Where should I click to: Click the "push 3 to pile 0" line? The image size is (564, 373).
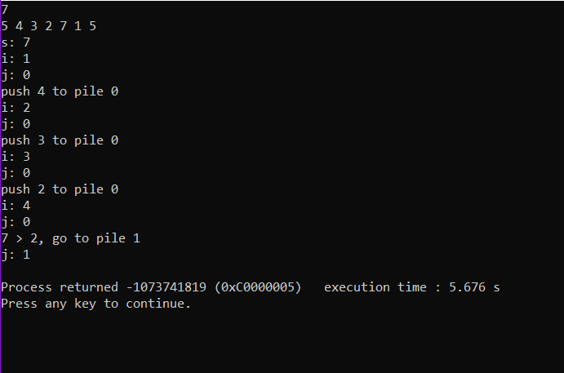coord(60,140)
